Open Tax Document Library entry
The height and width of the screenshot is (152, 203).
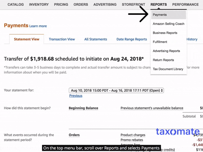pos(168,69)
